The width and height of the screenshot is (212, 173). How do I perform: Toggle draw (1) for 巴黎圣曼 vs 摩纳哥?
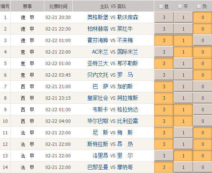click(183, 167)
